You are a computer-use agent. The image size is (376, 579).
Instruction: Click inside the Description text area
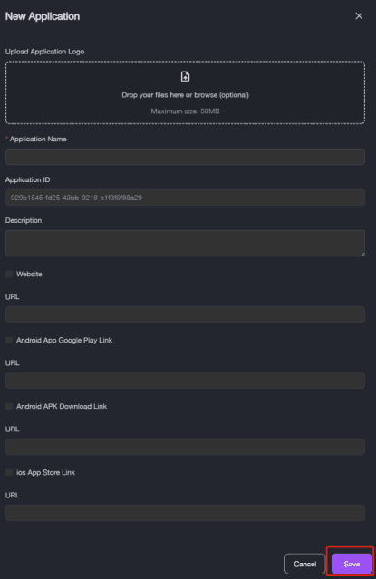tap(185, 243)
